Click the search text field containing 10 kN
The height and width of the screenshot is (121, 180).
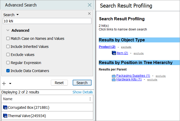coord(47,21)
